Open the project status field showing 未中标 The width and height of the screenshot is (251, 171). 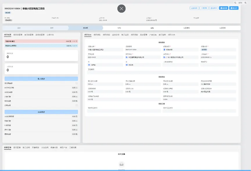218,50
